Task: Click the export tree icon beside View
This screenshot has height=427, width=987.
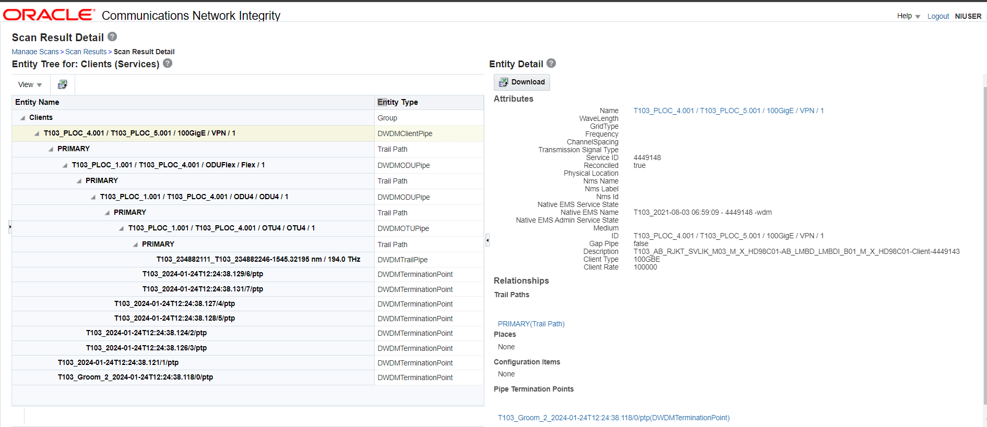Action: tap(62, 84)
